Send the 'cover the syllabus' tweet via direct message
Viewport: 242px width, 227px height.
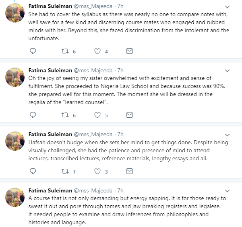[129, 51]
